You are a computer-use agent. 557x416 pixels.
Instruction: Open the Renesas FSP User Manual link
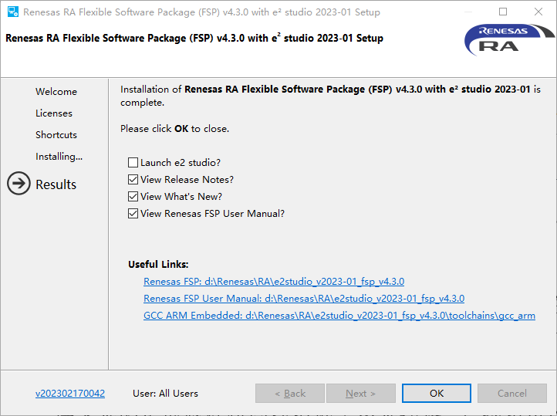(x=304, y=299)
